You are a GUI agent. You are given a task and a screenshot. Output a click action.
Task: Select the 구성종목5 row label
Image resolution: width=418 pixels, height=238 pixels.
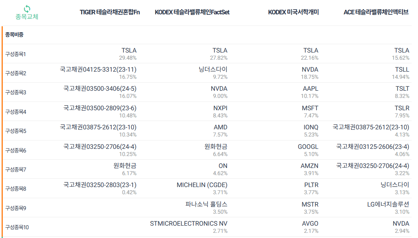coord(16,131)
